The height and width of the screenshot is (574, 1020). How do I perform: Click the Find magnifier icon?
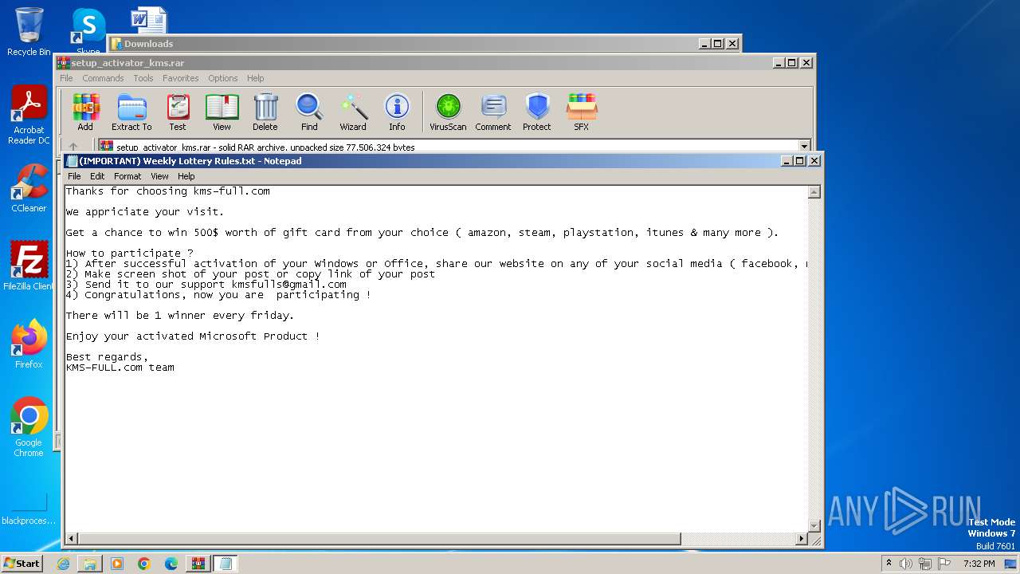(309, 112)
